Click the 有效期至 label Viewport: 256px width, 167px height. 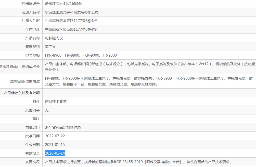click(32, 153)
